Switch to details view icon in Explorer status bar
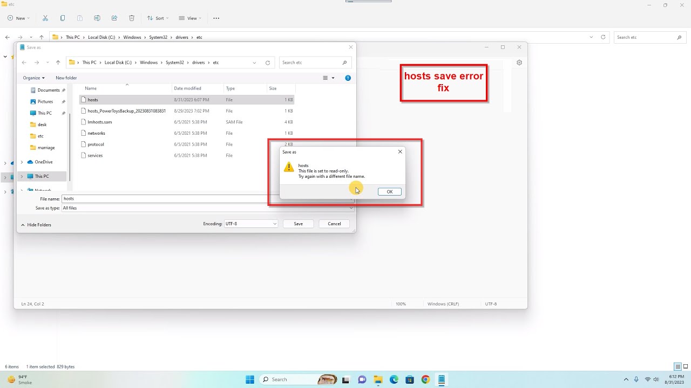The width and height of the screenshot is (691, 388). pos(678,367)
